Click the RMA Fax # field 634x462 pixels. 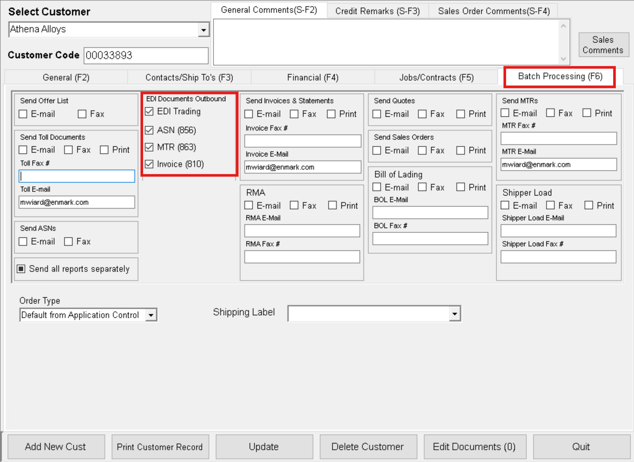[302, 257]
